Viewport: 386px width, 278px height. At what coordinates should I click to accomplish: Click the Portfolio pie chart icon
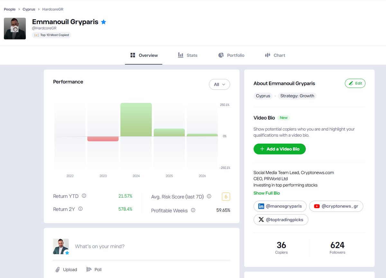tap(221, 55)
